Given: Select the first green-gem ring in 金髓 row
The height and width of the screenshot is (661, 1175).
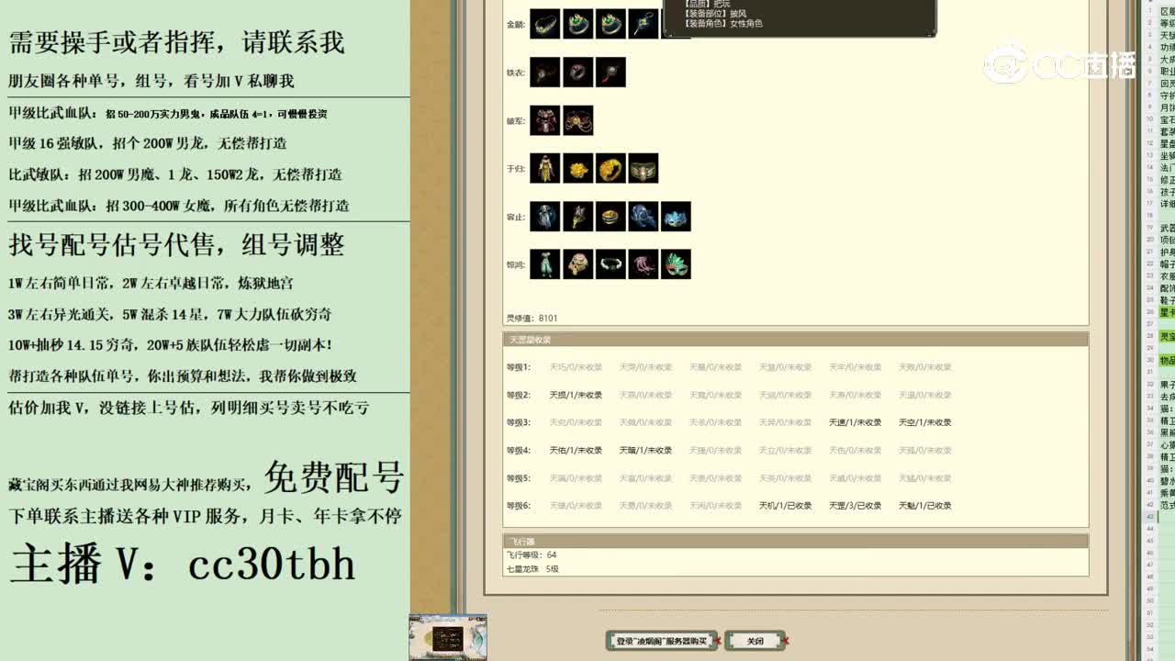Looking at the screenshot, I should 577,24.
